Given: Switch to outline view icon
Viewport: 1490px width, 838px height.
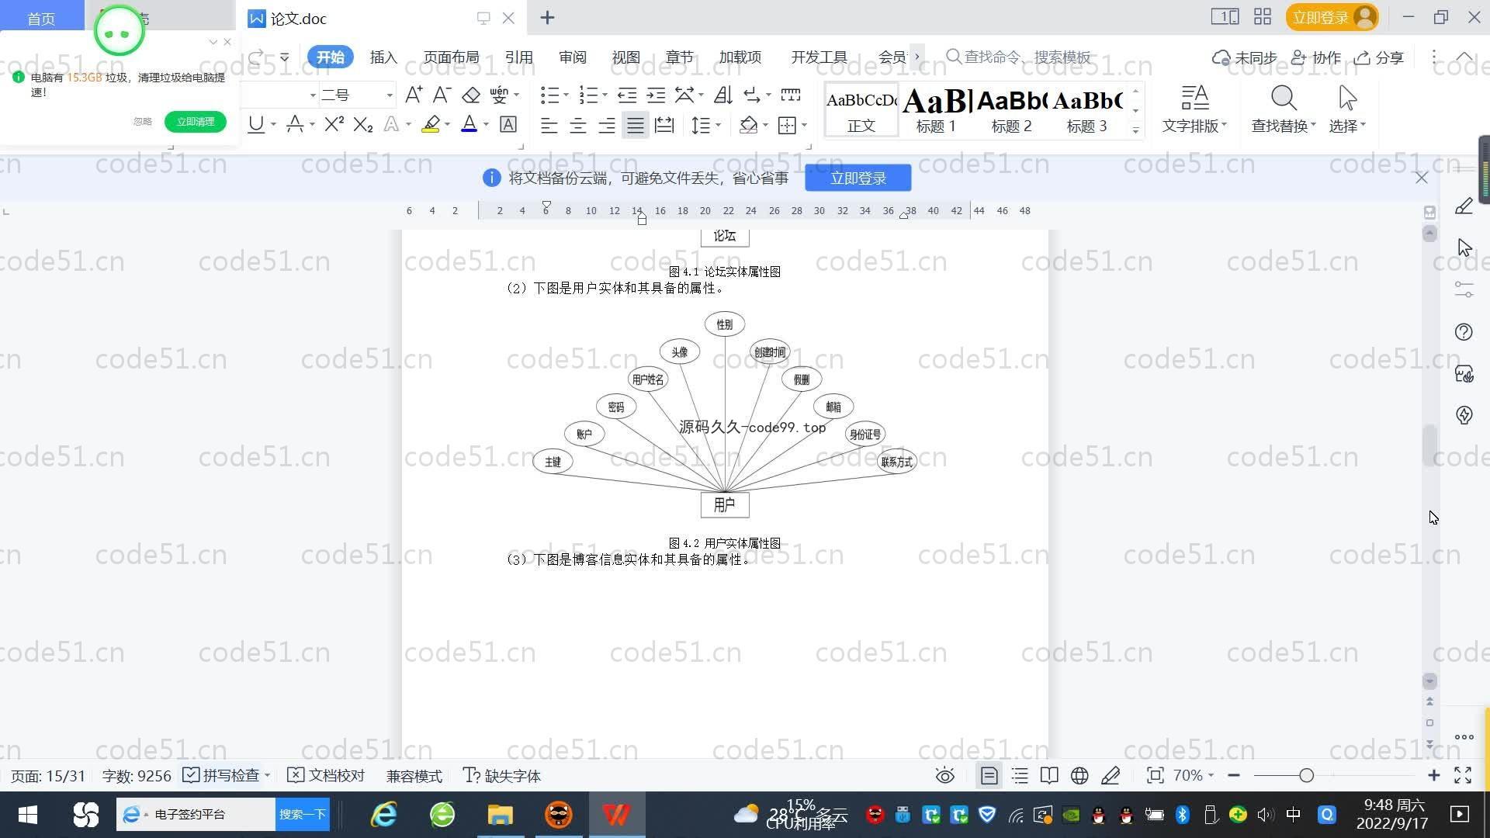Looking at the screenshot, I should [x=1020, y=775].
